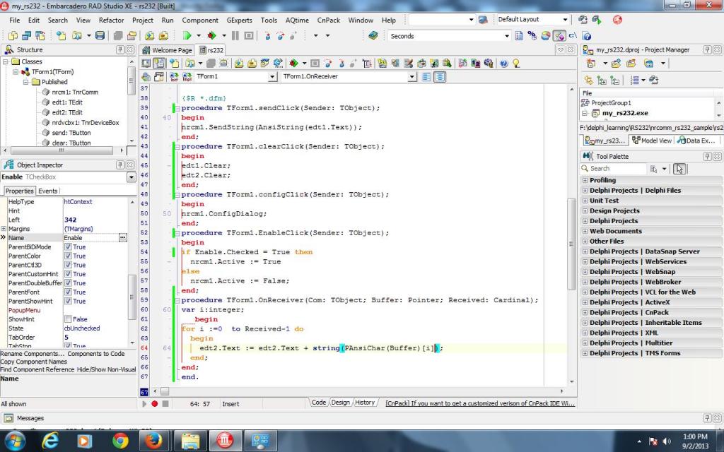724x452 pixels.
Task: Click the green Run button in toolbar
Action: click(187, 35)
